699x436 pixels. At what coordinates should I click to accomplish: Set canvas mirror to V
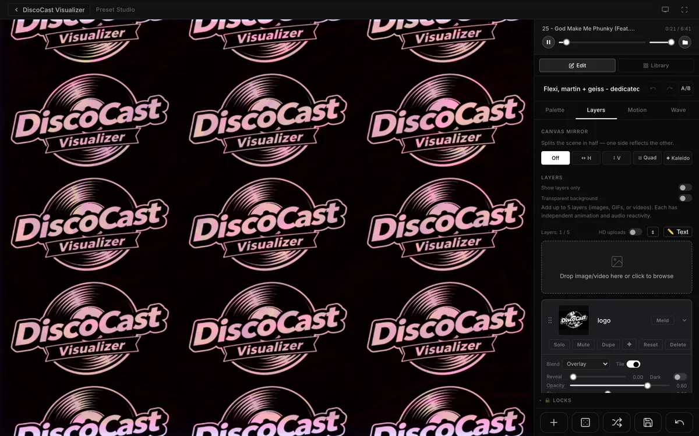pos(616,158)
